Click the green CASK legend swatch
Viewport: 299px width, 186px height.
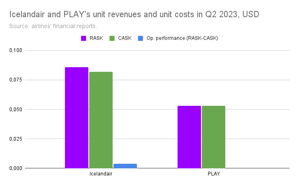[x=112, y=38]
